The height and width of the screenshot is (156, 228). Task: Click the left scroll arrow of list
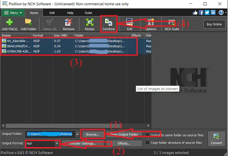coord(3,126)
